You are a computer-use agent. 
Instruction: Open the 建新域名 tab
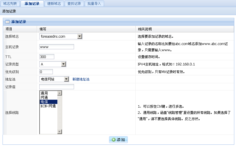pos(54,4)
